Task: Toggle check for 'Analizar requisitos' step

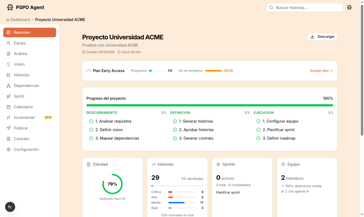Action: tap(91, 121)
